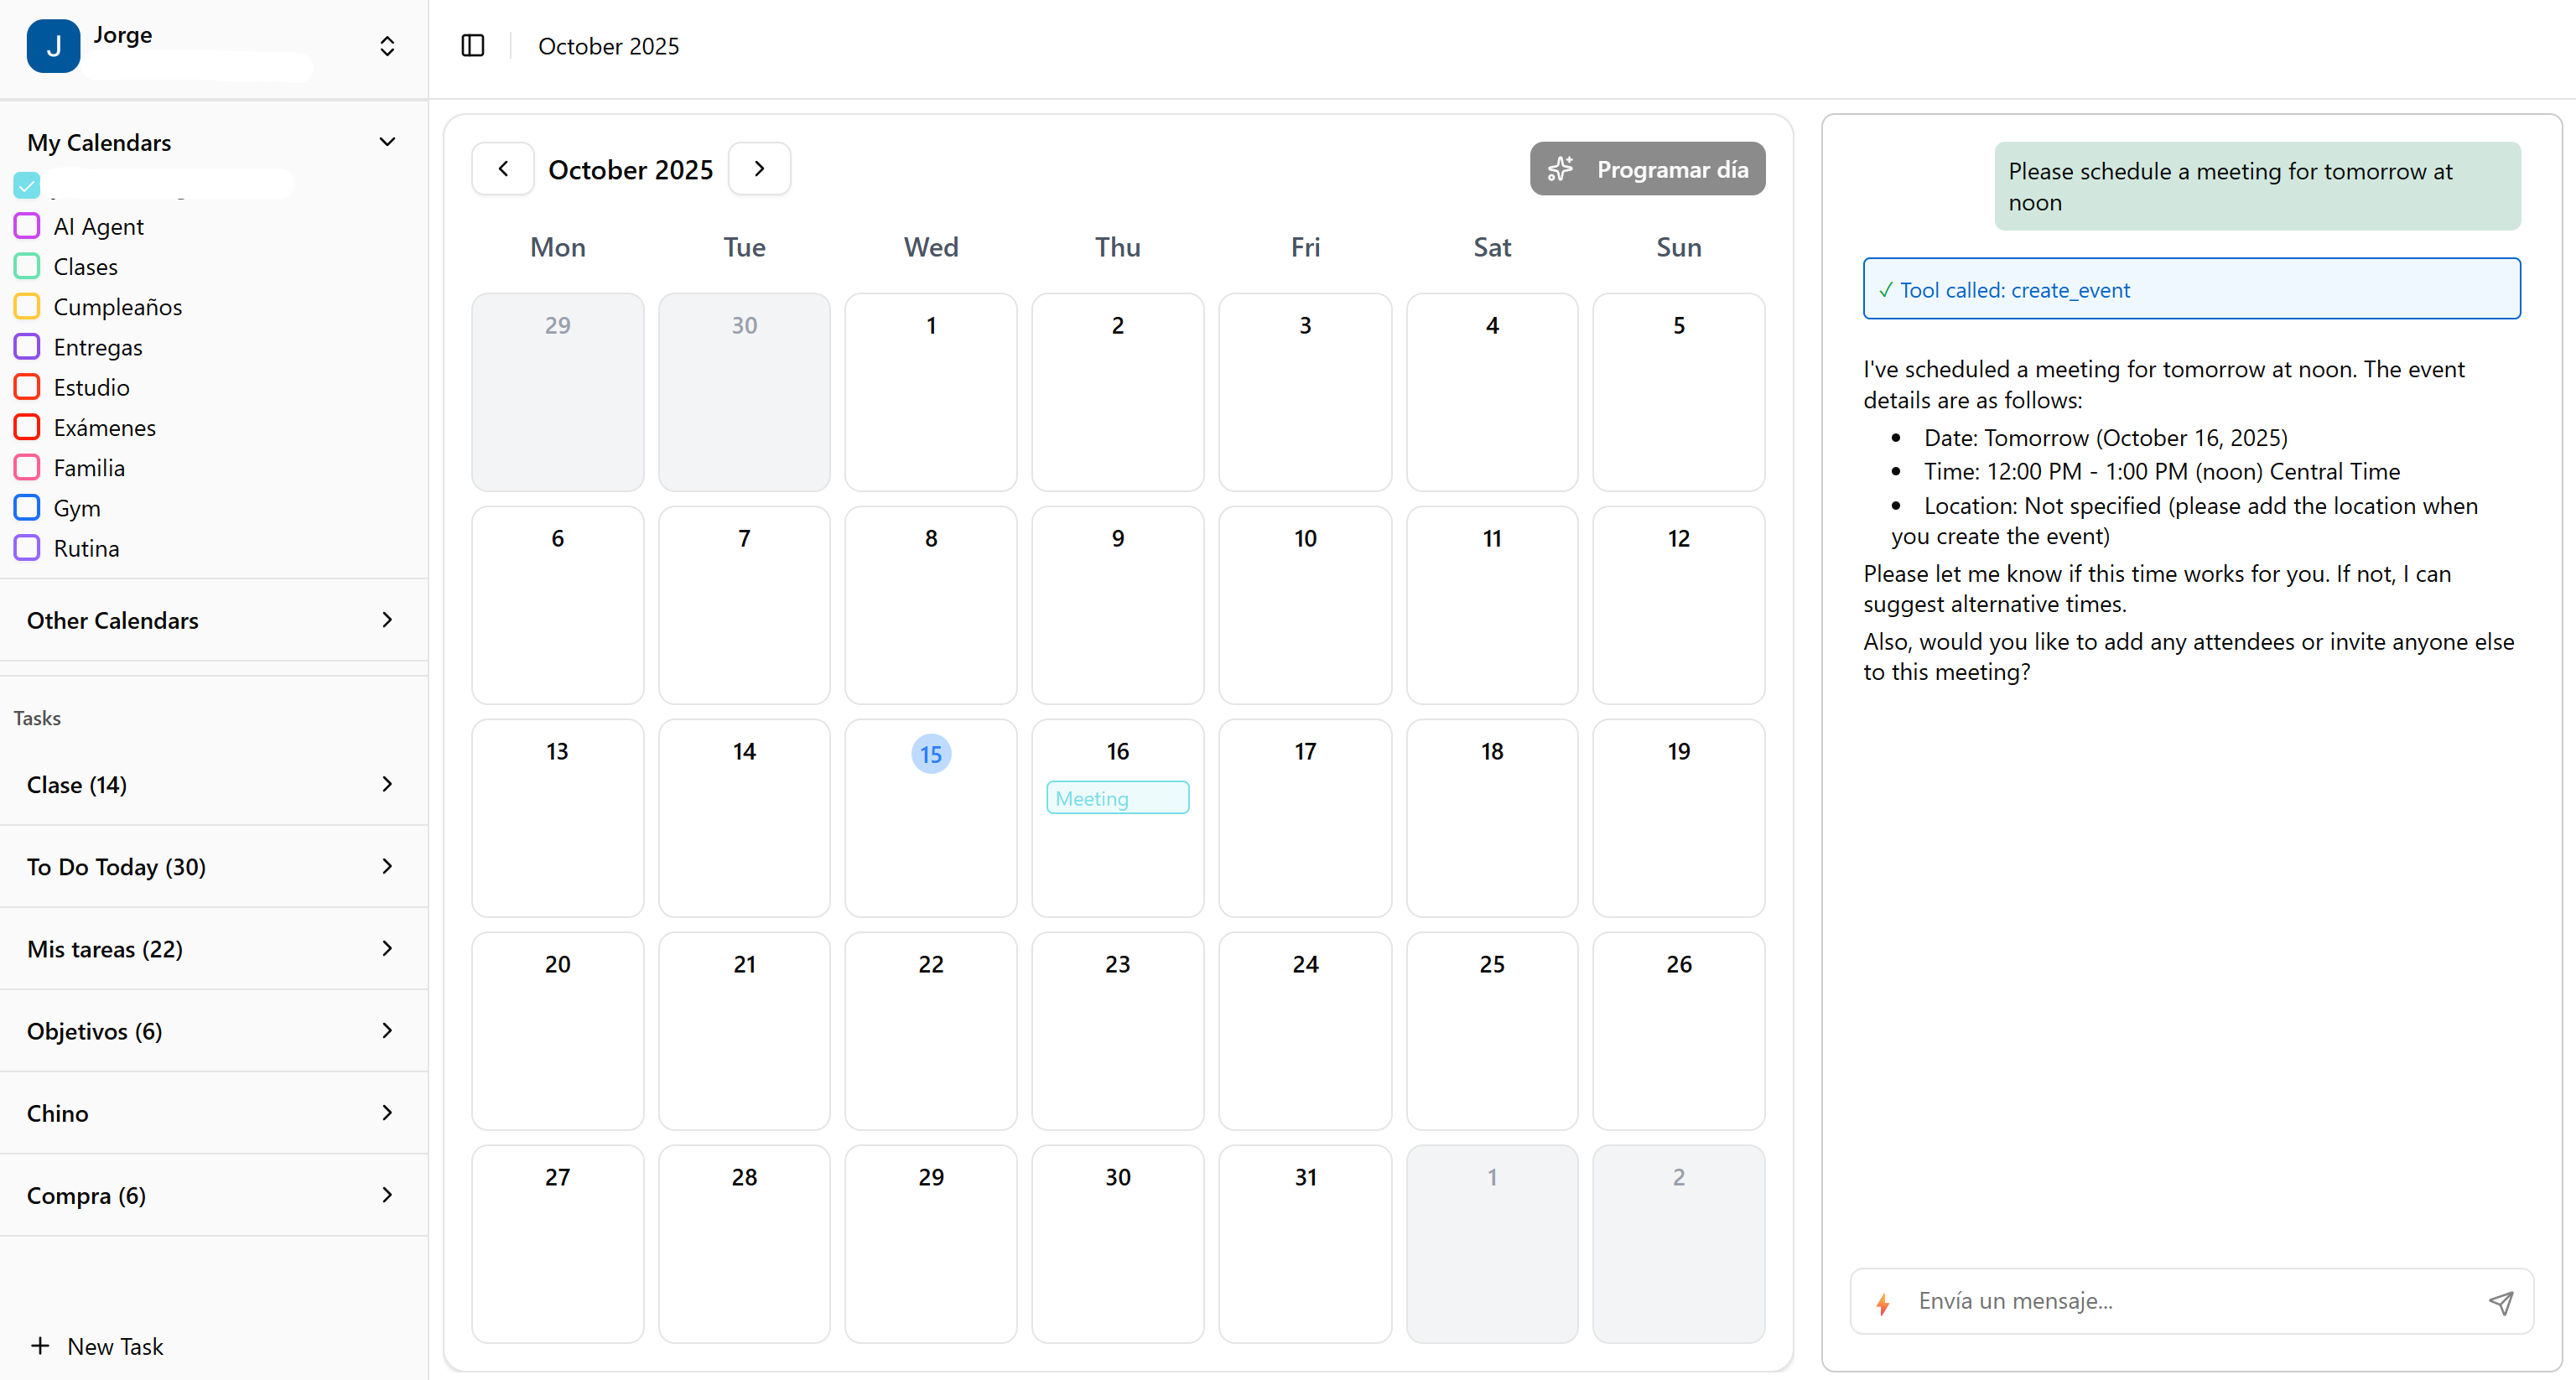The width and height of the screenshot is (2576, 1380).
Task: Enable the Clases calendar
Action: click(27, 266)
